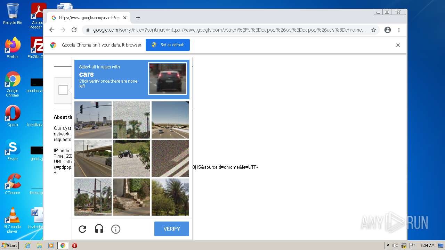Select the tile showing a motorcycle
This screenshot has height=250, width=445.
[131, 158]
